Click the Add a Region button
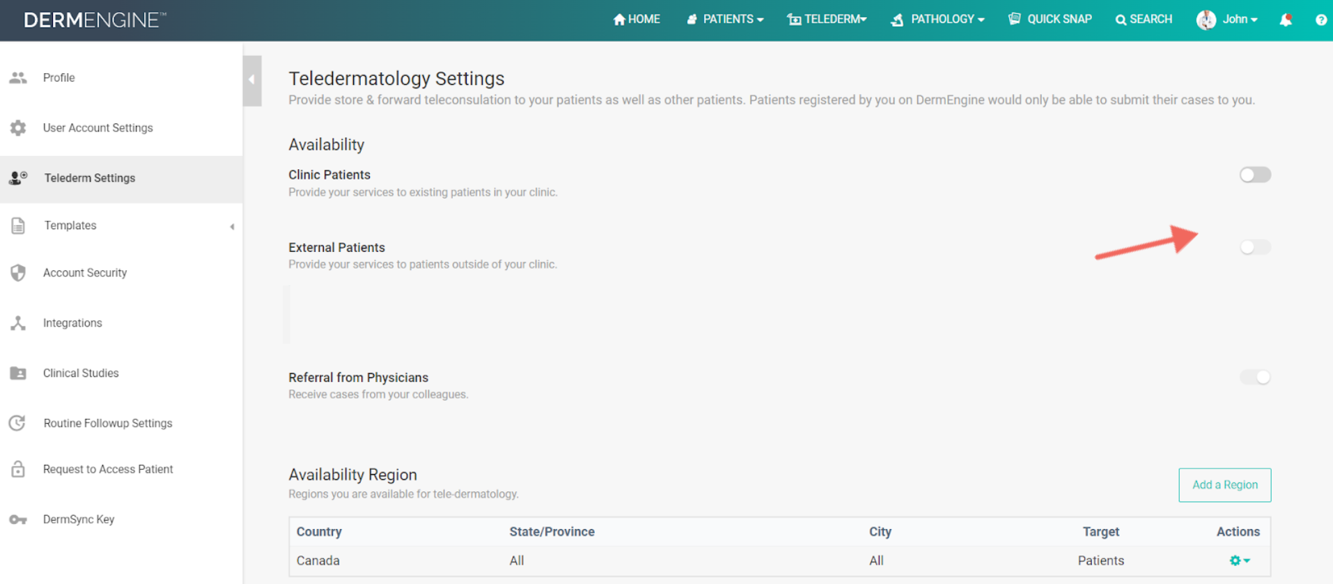 point(1225,485)
